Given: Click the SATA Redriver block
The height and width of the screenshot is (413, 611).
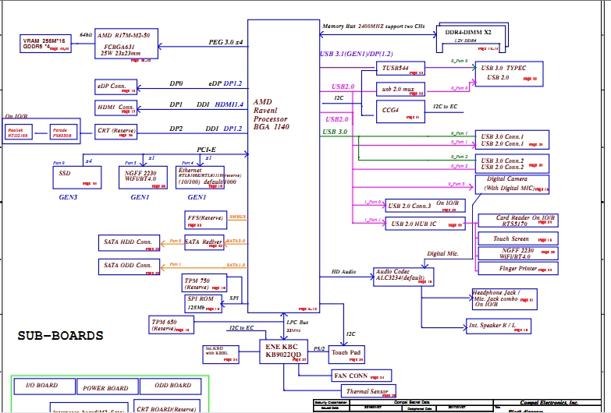Looking at the screenshot, I should (204, 242).
